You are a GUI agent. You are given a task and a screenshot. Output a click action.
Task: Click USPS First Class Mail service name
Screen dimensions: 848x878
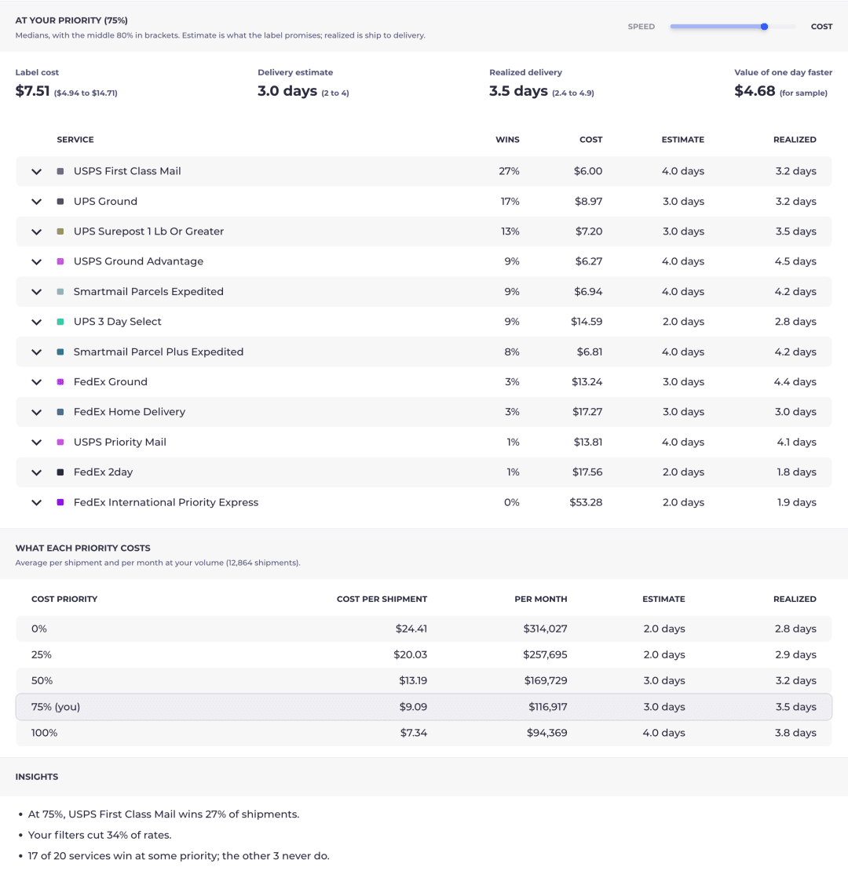coord(127,171)
